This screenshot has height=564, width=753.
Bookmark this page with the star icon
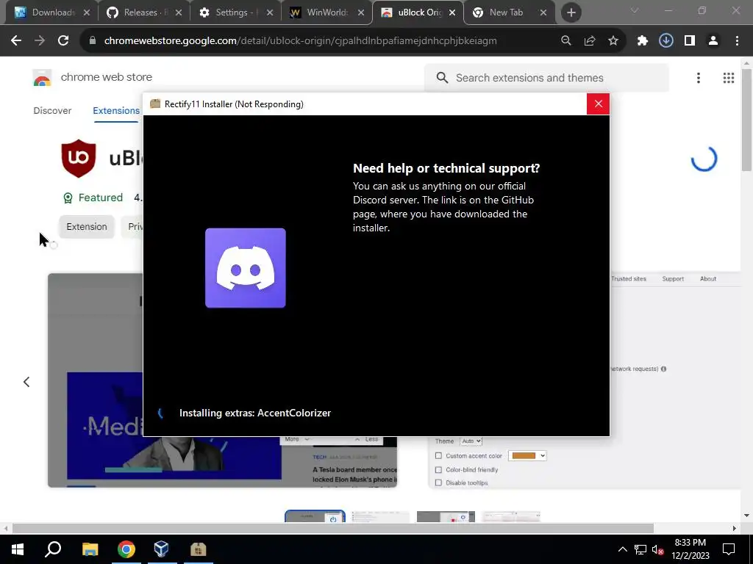point(613,41)
